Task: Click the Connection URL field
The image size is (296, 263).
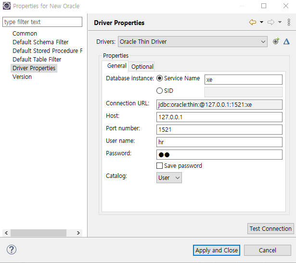Action: (x=219, y=105)
